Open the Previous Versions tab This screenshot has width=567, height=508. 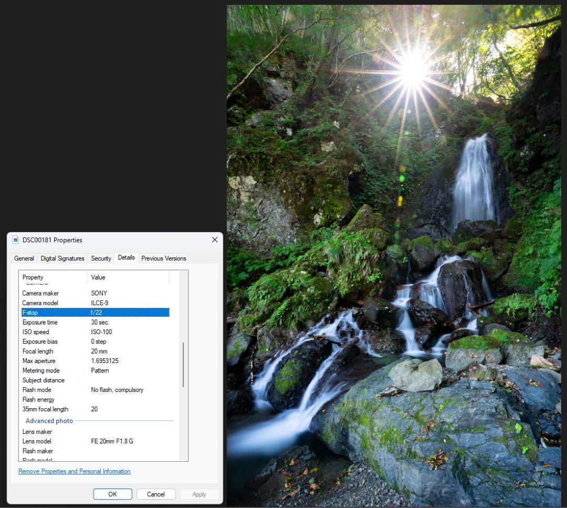(x=164, y=258)
